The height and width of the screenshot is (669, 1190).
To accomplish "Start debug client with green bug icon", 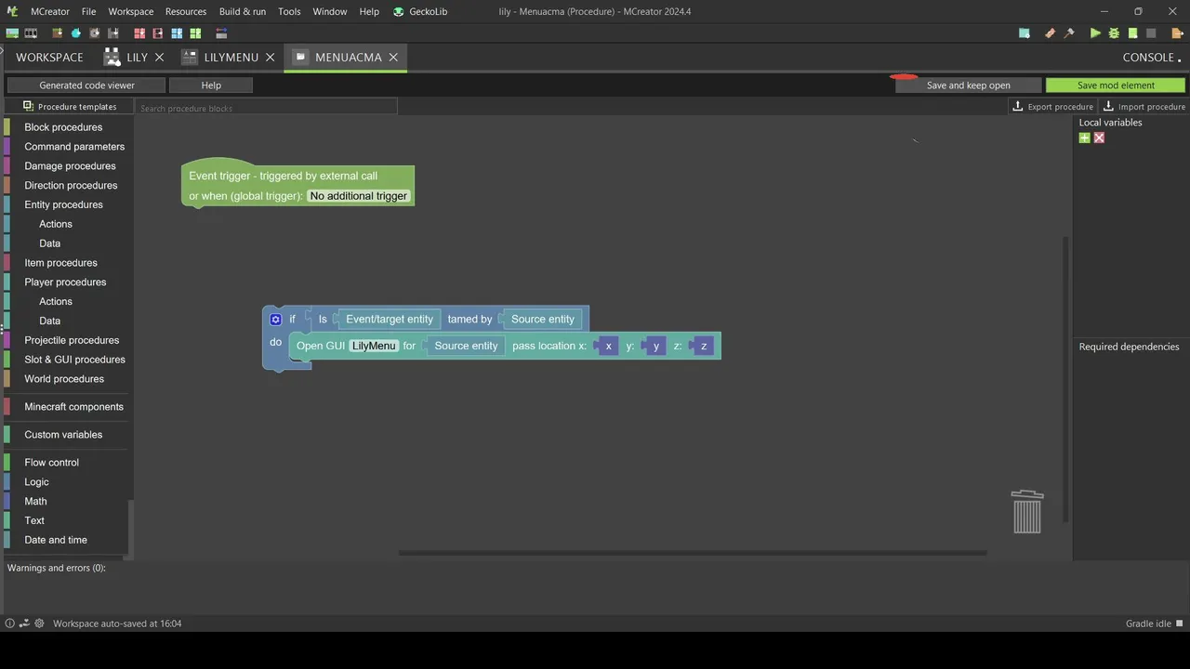I will click(x=1114, y=33).
